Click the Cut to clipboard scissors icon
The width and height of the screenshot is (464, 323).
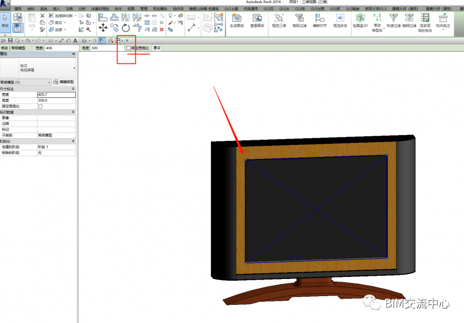(x=43, y=16)
